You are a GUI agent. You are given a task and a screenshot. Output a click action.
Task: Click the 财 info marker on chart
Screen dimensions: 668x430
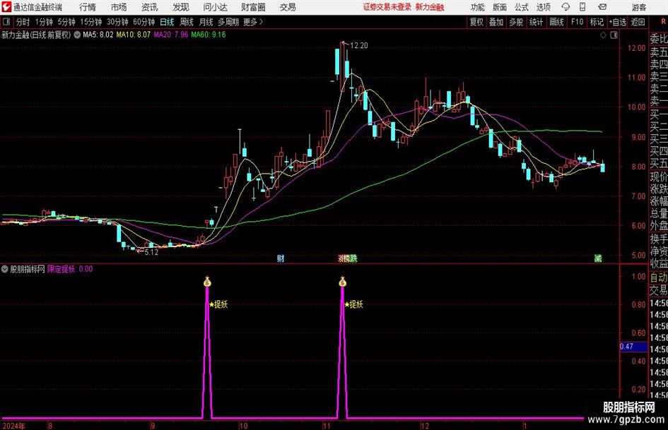tap(281, 258)
